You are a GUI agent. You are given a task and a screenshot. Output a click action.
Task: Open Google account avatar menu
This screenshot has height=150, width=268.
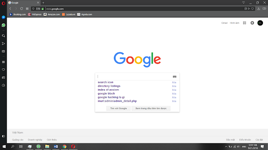pos(260,23)
